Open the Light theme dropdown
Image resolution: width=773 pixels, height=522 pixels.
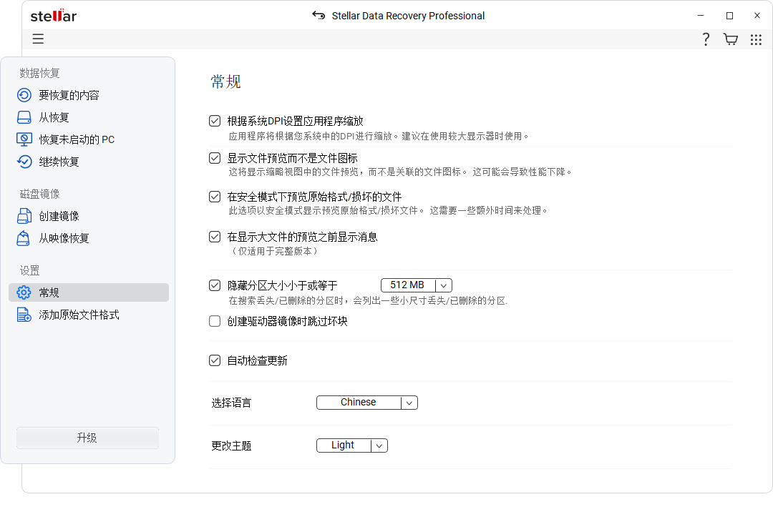click(x=351, y=445)
